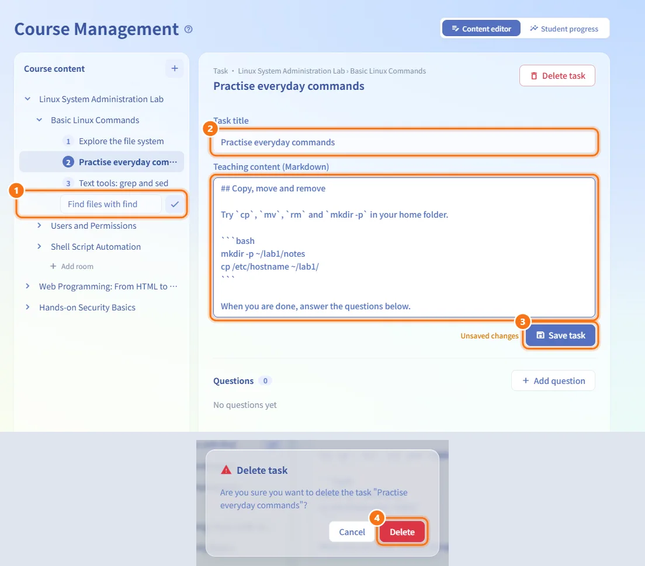Open the help icon beside Course Management

tap(188, 29)
